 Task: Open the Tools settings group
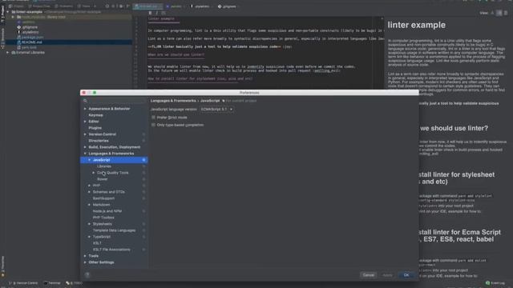(x=93, y=256)
